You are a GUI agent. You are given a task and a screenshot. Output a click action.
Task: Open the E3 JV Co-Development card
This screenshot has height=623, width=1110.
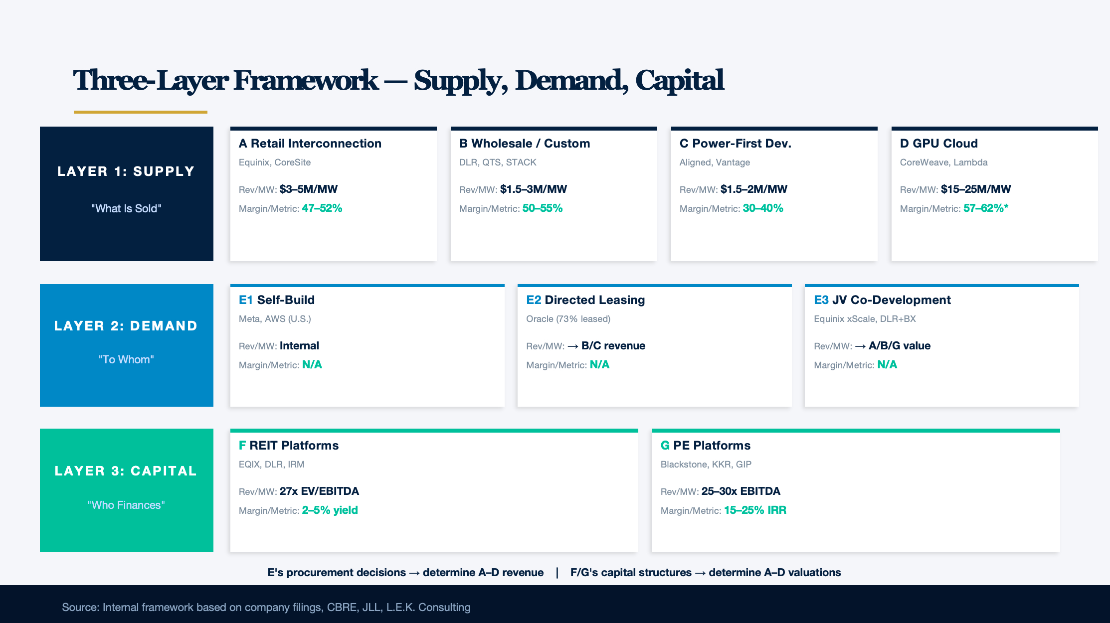point(942,345)
